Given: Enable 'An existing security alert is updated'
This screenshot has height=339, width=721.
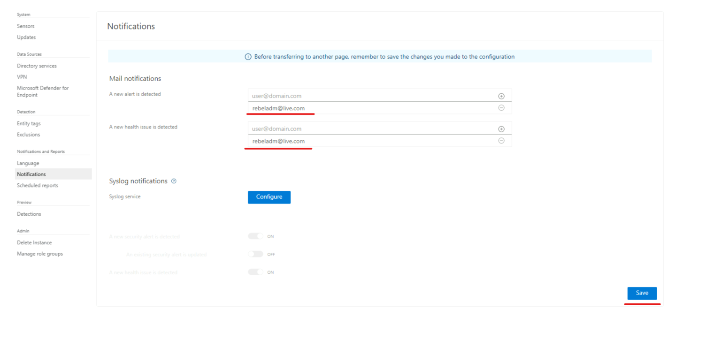Looking at the screenshot, I should click(x=255, y=254).
